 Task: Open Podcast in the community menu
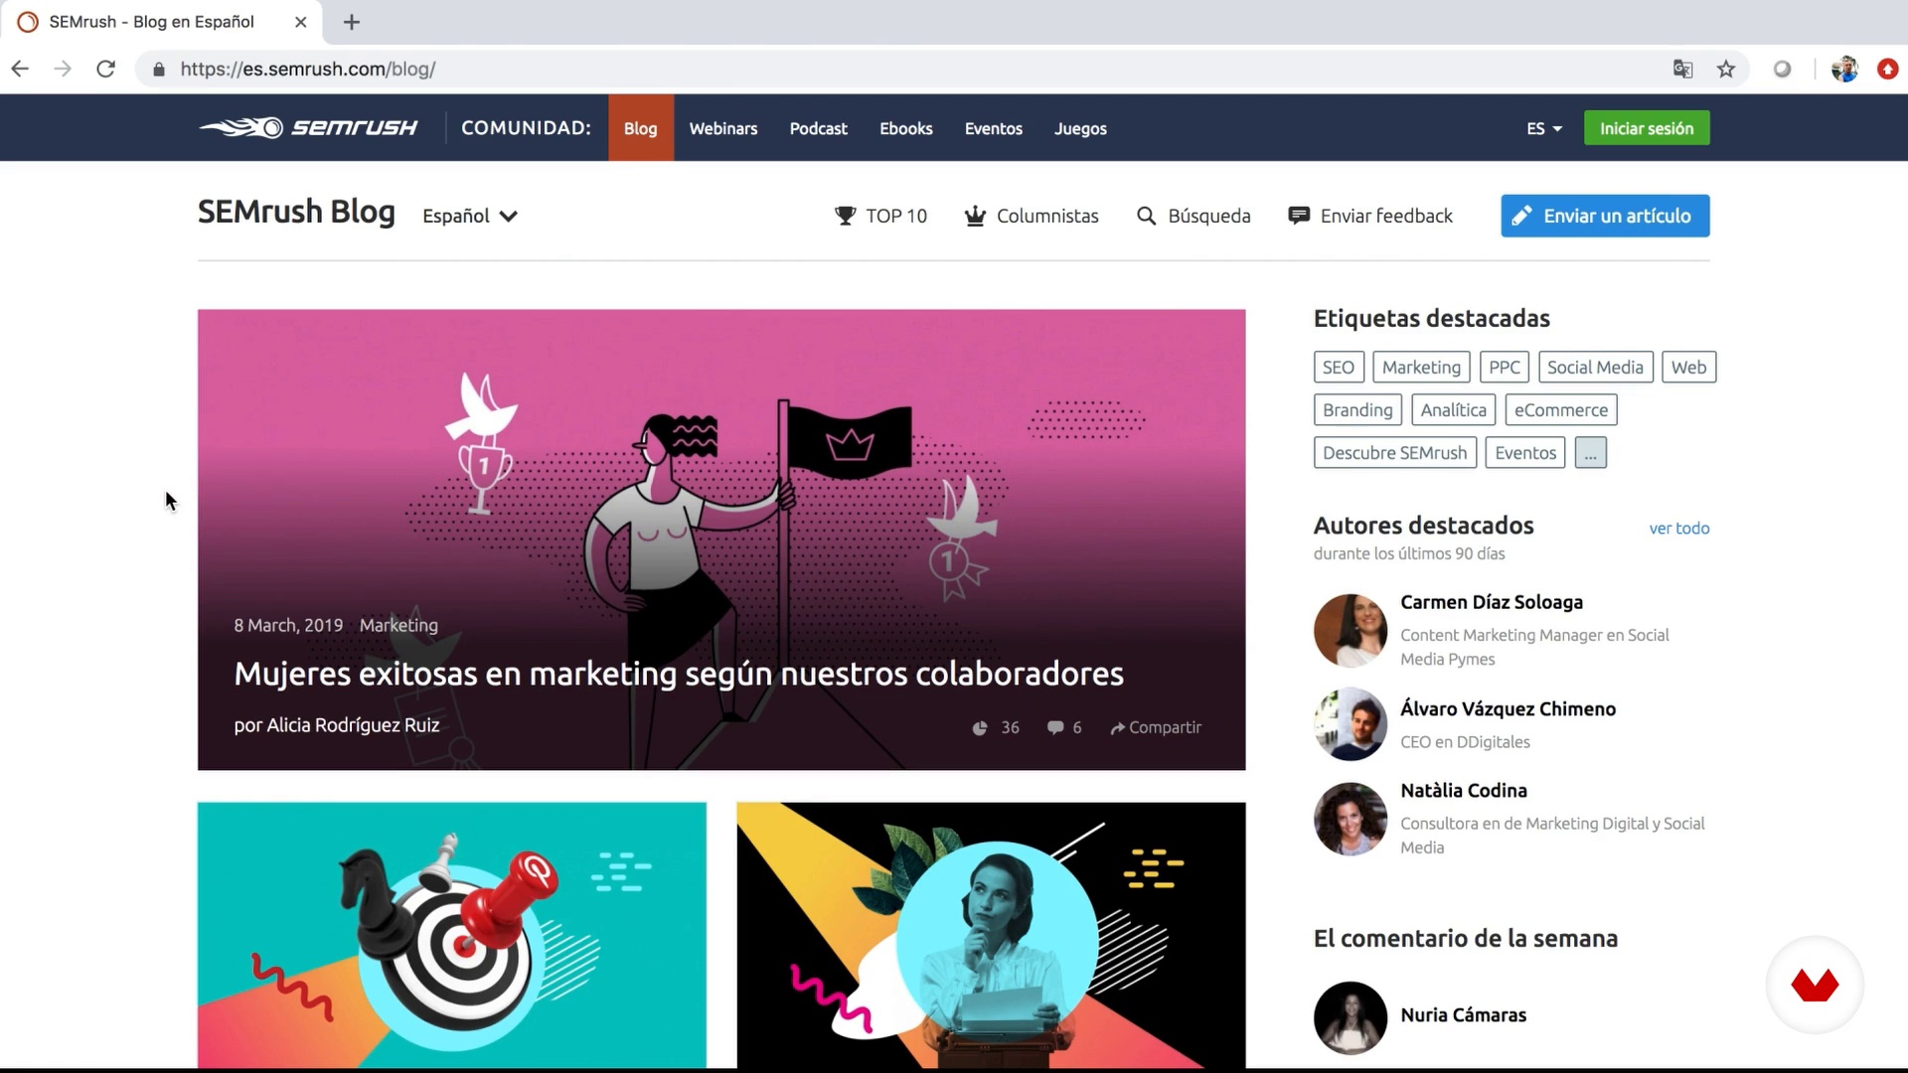point(818,128)
